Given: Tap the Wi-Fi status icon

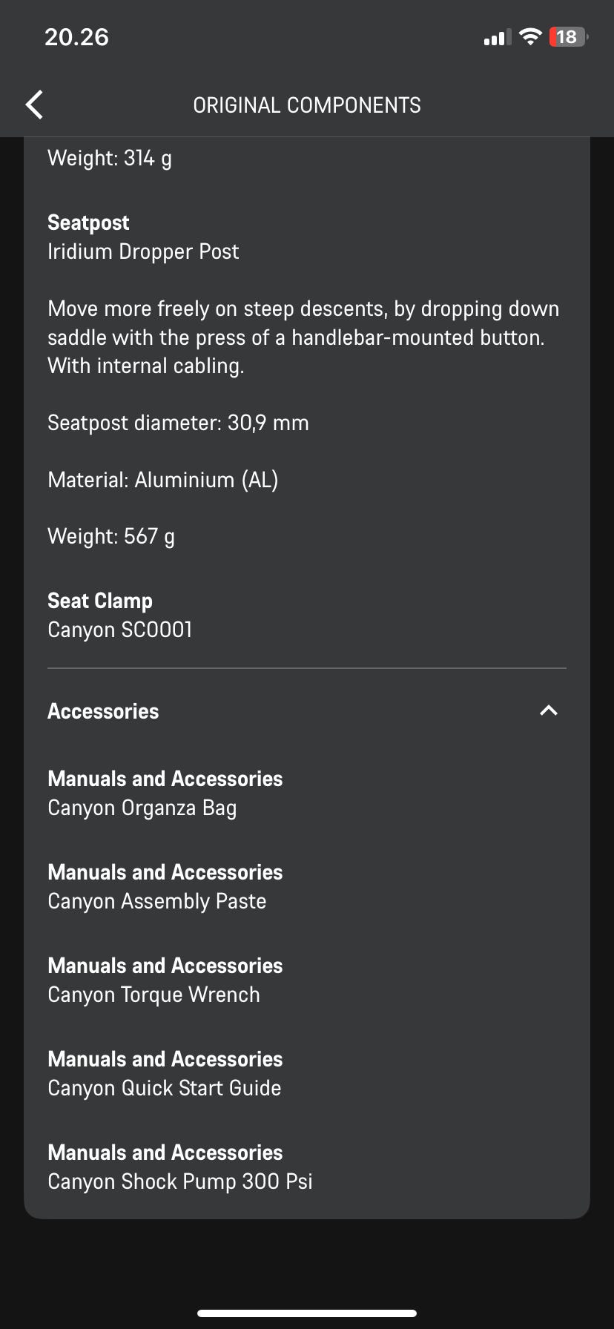Looking at the screenshot, I should point(529,36).
